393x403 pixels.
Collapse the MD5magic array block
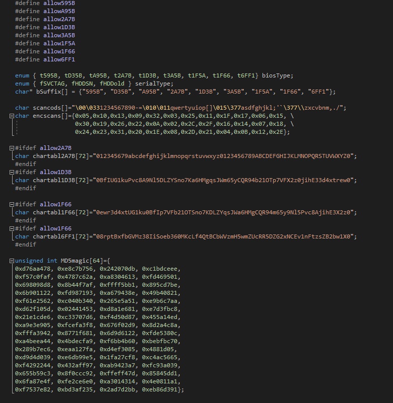coord(12,261)
